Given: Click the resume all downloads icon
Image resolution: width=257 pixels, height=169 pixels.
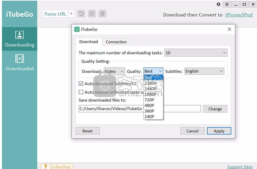Looking at the screenshot, I should tap(81, 14).
